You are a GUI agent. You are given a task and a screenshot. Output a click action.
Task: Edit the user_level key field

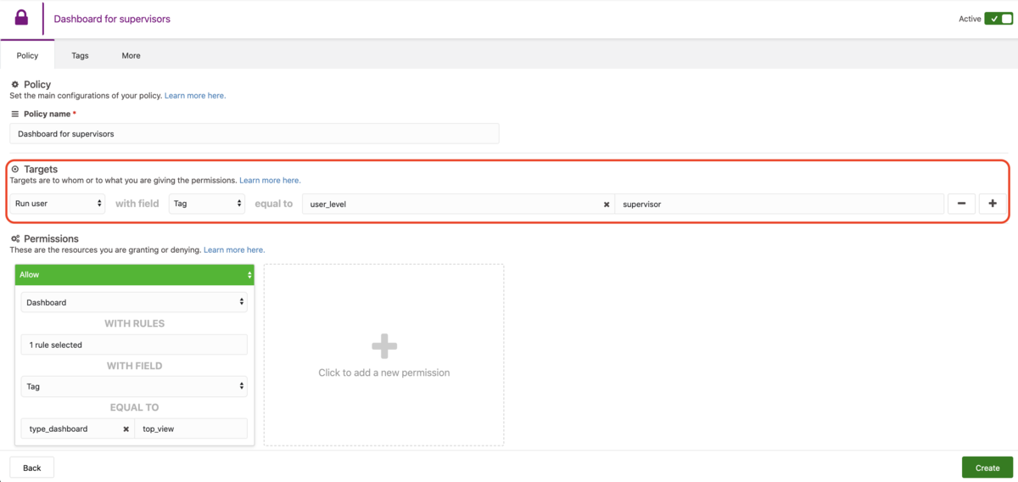pos(458,204)
